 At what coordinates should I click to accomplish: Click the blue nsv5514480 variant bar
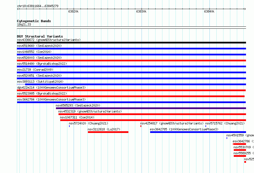click(131, 66)
